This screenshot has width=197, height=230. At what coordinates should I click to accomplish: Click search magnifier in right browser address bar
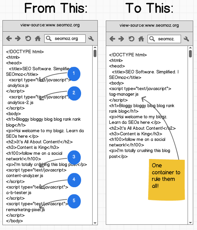point(152,39)
